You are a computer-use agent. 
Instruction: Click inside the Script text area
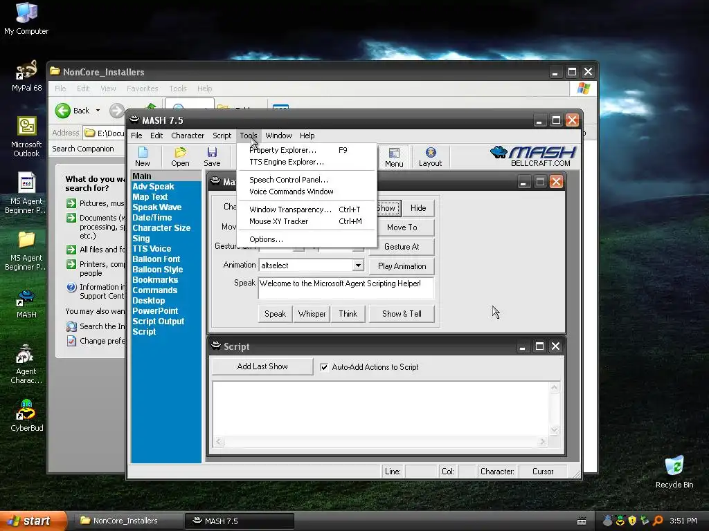(x=382, y=409)
